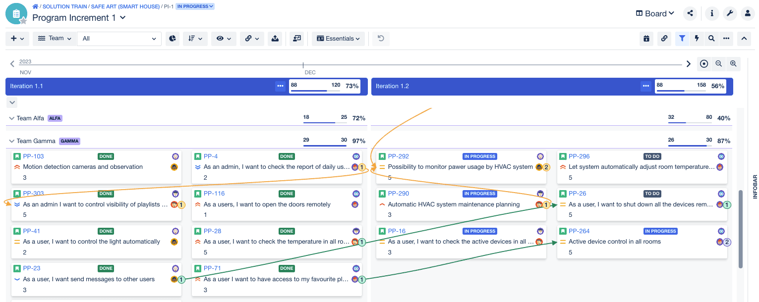Image resolution: width=759 pixels, height=302 pixels.
Task: Click the GAMMA team label tag
Action: pos(69,141)
